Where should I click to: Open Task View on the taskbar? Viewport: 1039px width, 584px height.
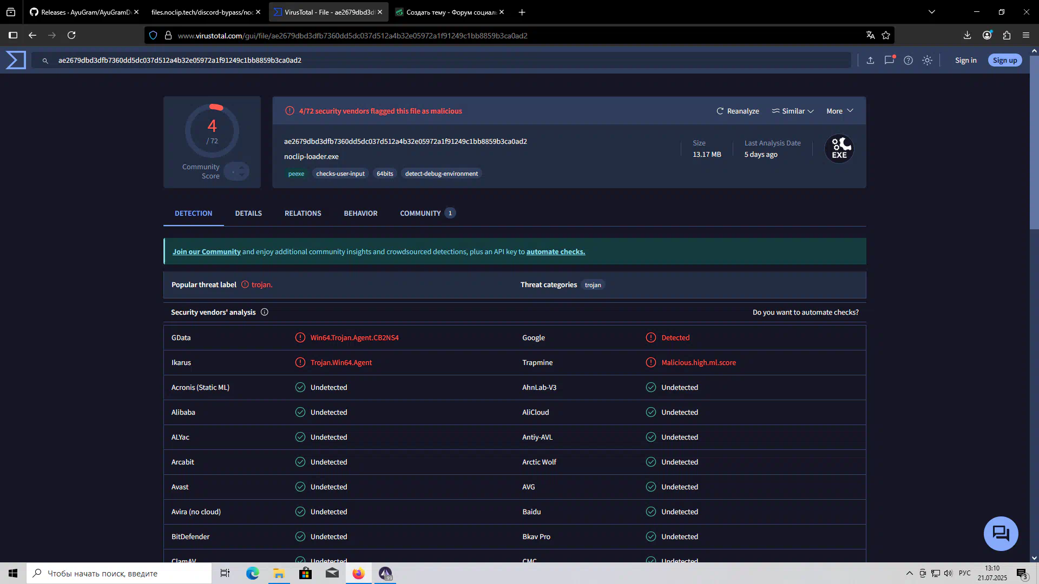point(225,573)
